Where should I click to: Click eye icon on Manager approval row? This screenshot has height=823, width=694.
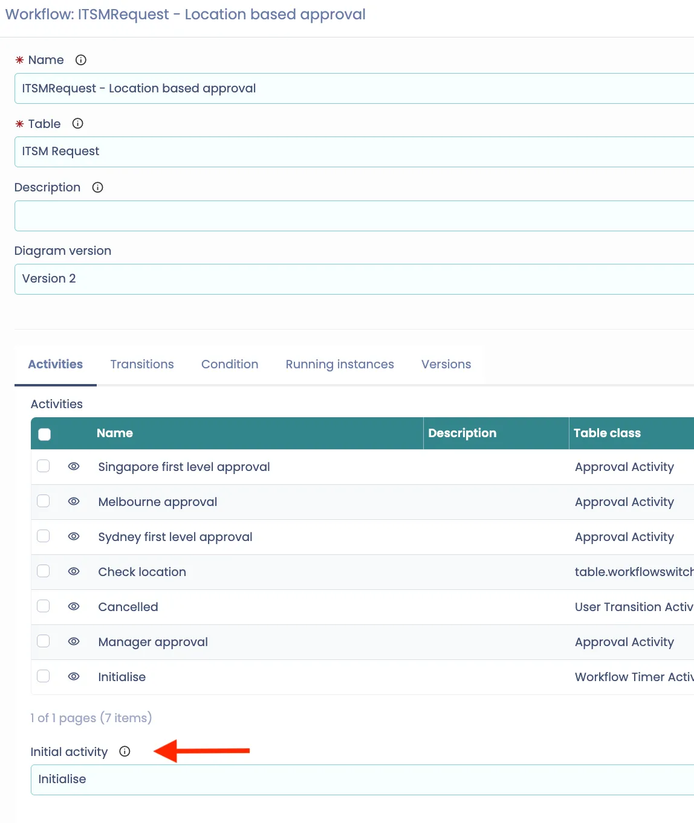(x=74, y=641)
